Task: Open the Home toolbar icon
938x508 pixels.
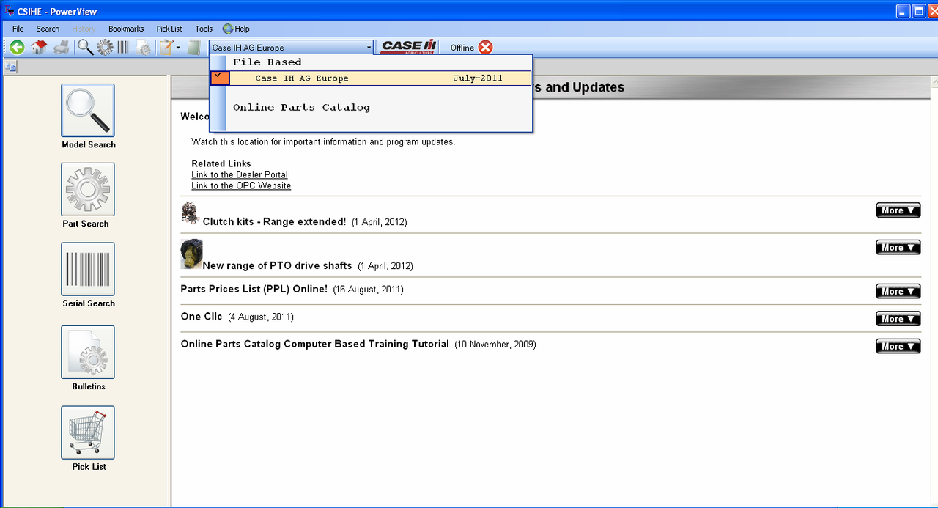Action: 39,48
